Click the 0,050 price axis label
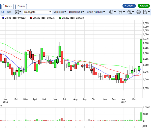The width and height of the screenshot is (153, 128). (146, 65)
